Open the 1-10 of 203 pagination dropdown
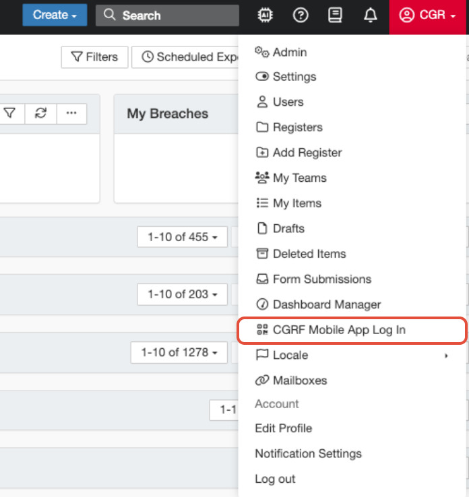This screenshot has width=469, height=497. click(183, 294)
